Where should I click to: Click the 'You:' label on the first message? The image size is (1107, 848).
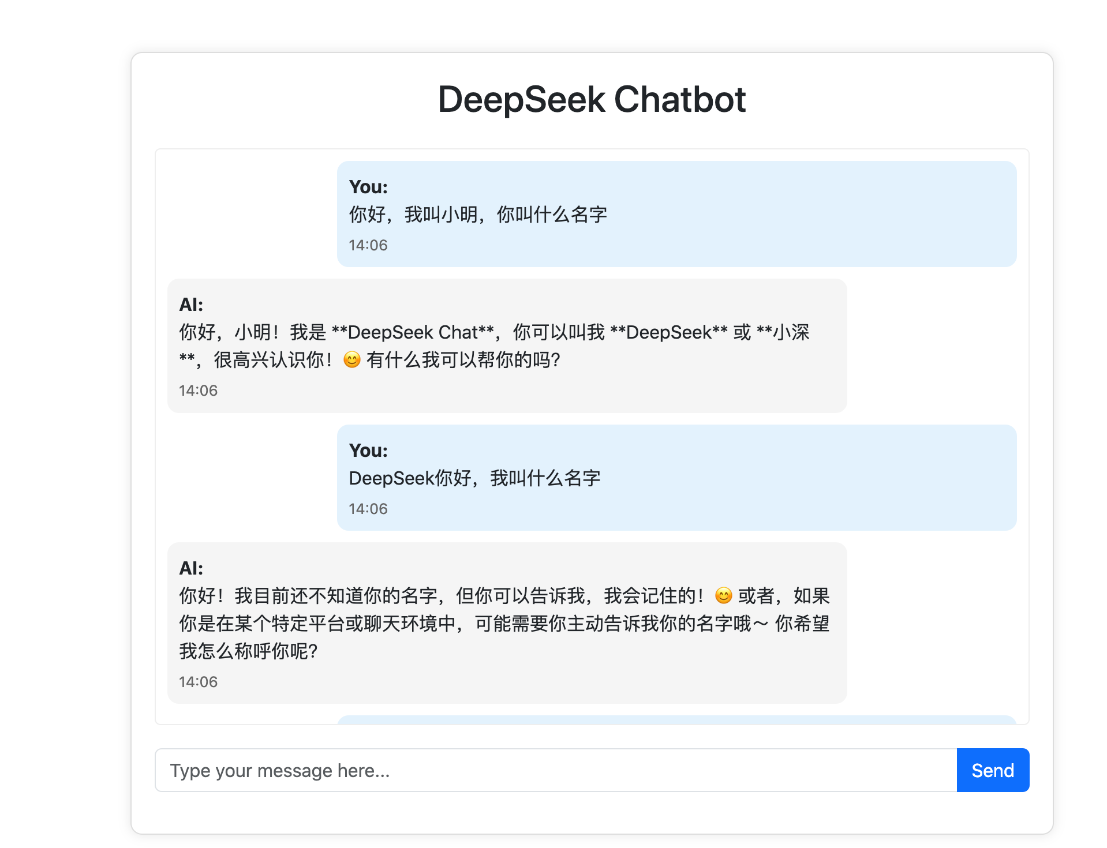click(367, 187)
